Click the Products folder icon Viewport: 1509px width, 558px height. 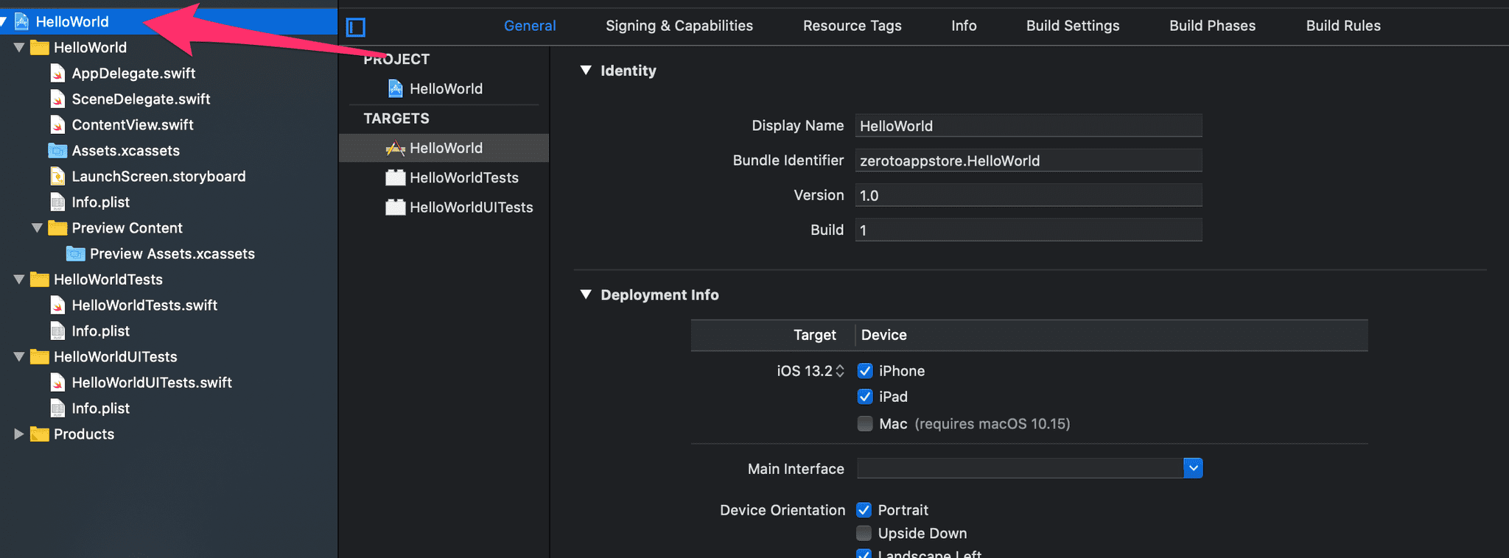[40, 434]
